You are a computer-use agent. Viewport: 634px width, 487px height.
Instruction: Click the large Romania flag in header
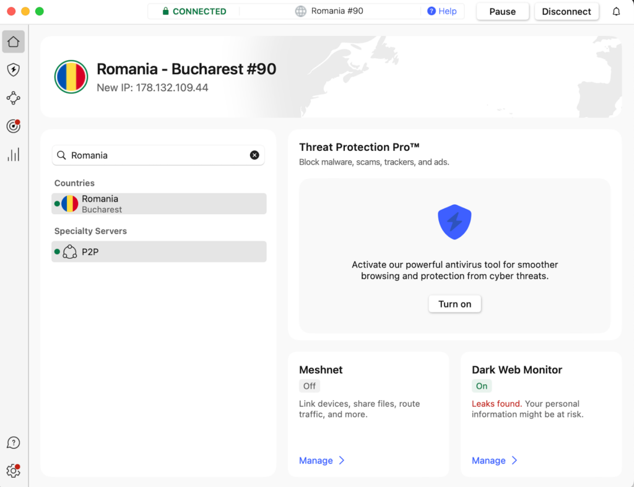[x=71, y=77]
